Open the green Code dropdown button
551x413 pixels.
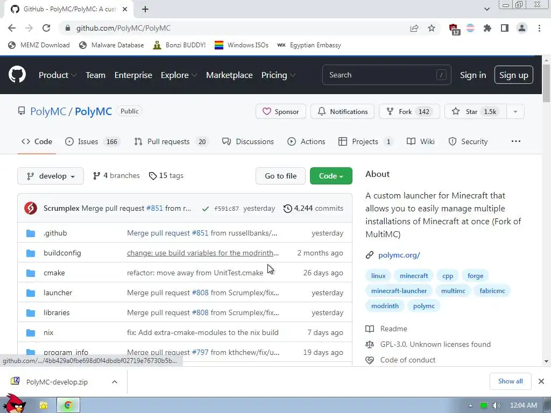coord(331,176)
